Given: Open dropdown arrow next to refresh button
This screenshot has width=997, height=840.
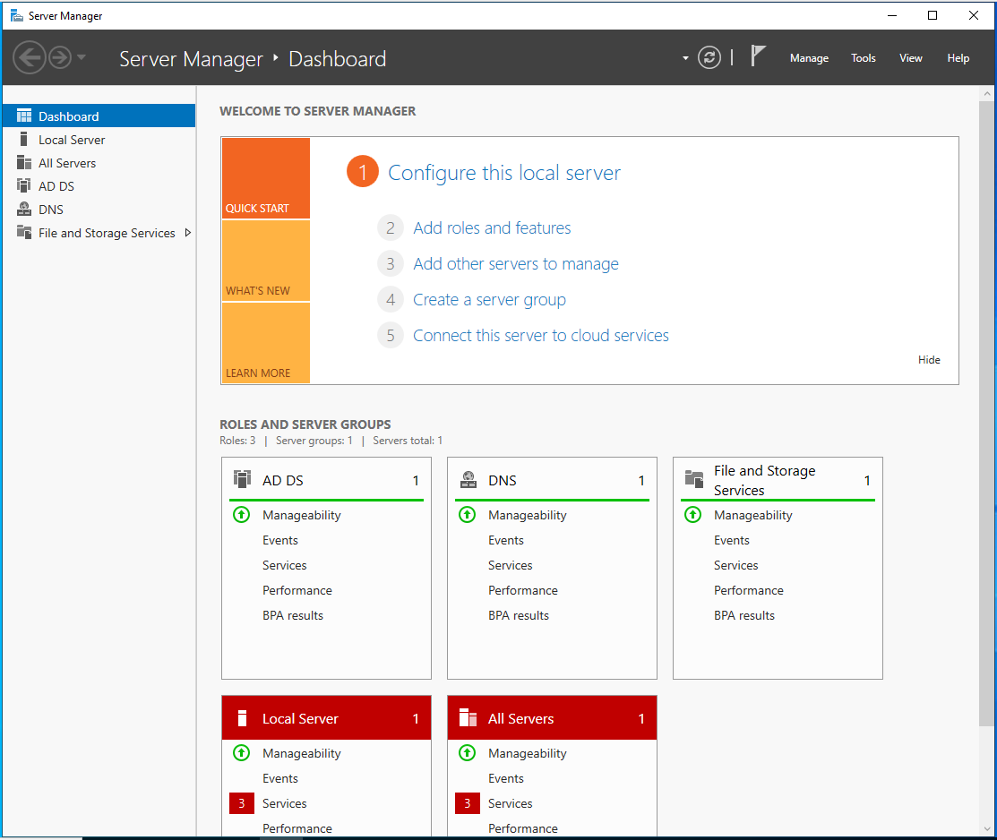Looking at the screenshot, I should tap(685, 58).
